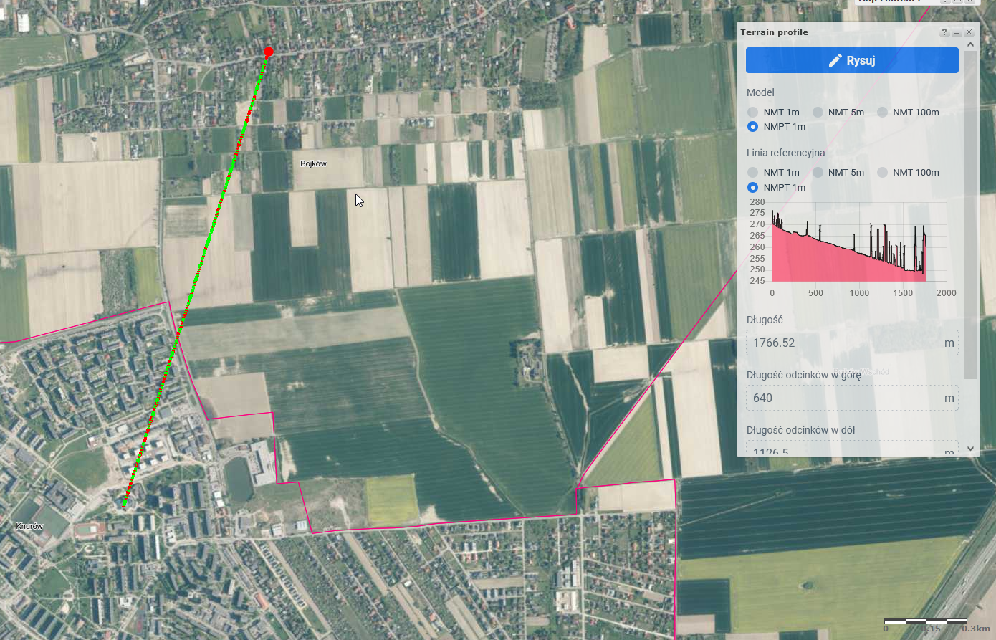Click the scroll-up arrow in Terrain profile panel
The height and width of the screenshot is (640, 996).
971,44
